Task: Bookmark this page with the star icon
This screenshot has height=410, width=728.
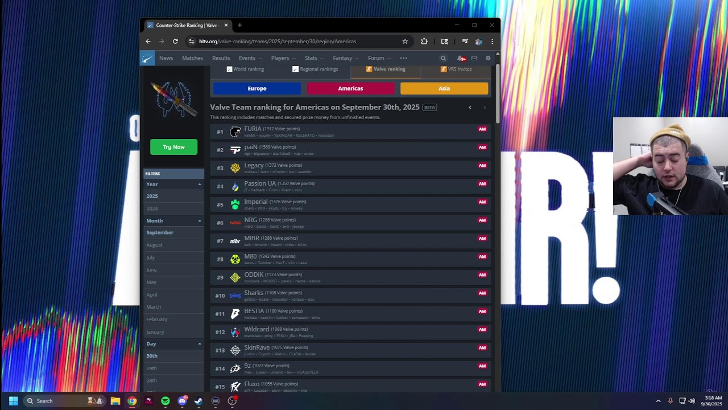Action: click(405, 42)
